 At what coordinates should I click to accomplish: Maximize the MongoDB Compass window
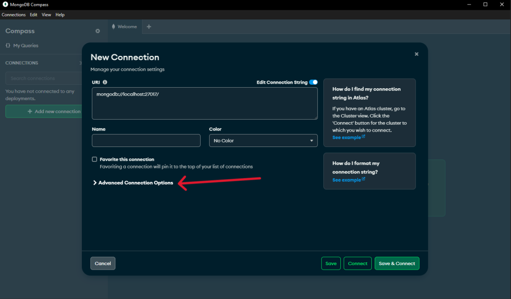point(485,4)
